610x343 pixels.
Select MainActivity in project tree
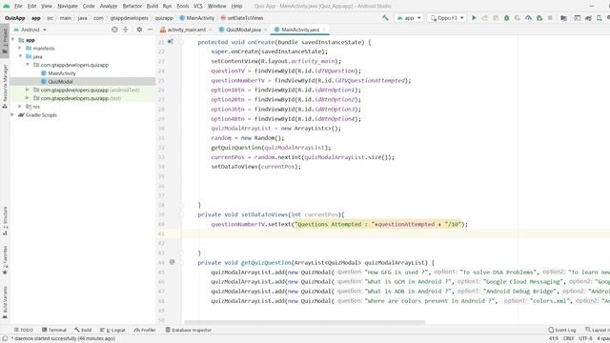point(62,73)
